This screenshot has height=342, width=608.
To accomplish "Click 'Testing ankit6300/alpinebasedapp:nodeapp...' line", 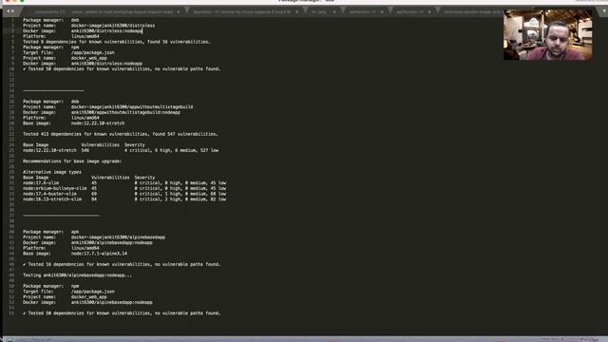I will [x=77, y=275].
